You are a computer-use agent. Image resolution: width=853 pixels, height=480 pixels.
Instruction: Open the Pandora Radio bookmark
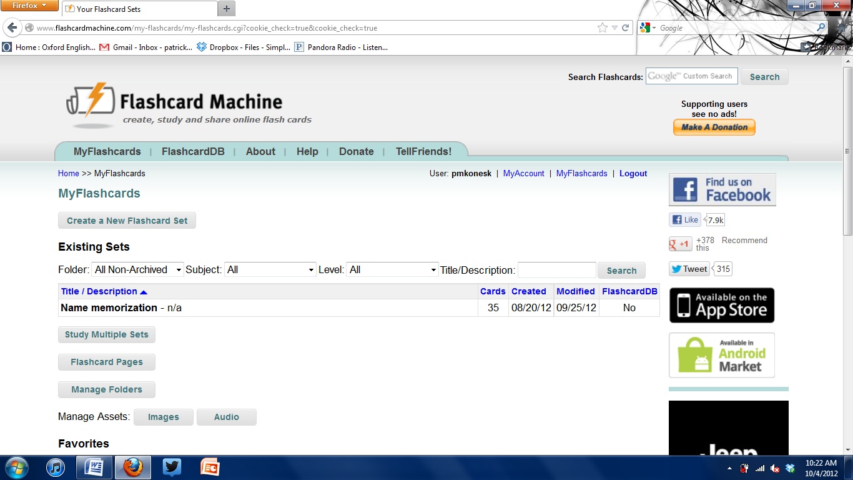click(x=341, y=47)
